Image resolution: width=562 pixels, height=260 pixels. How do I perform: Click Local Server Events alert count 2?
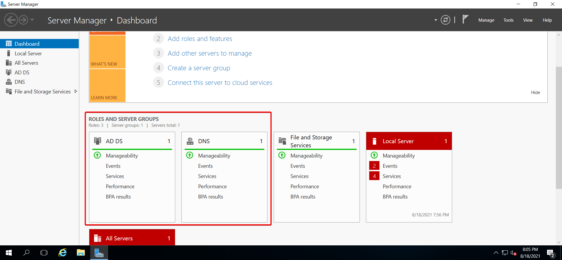pyautogui.click(x=374, y=166)
